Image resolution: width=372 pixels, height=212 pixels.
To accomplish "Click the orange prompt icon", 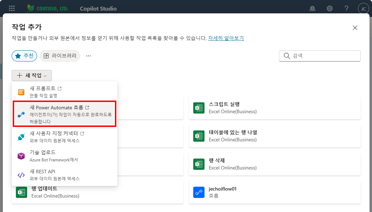I will [x=21, y=92].
